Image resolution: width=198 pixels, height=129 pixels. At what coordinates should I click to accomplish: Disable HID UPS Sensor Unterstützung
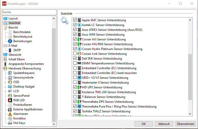(75, 87)
